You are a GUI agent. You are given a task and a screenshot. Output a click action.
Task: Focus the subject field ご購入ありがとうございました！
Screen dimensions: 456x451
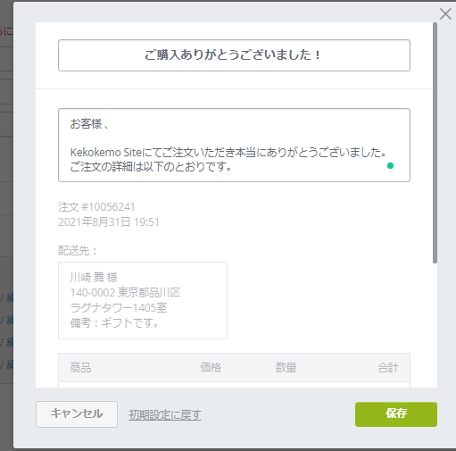click(234, 55)
